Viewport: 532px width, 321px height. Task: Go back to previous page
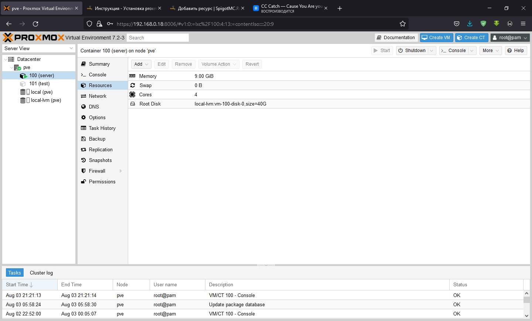pyautogui.click(x=9, y=24)
